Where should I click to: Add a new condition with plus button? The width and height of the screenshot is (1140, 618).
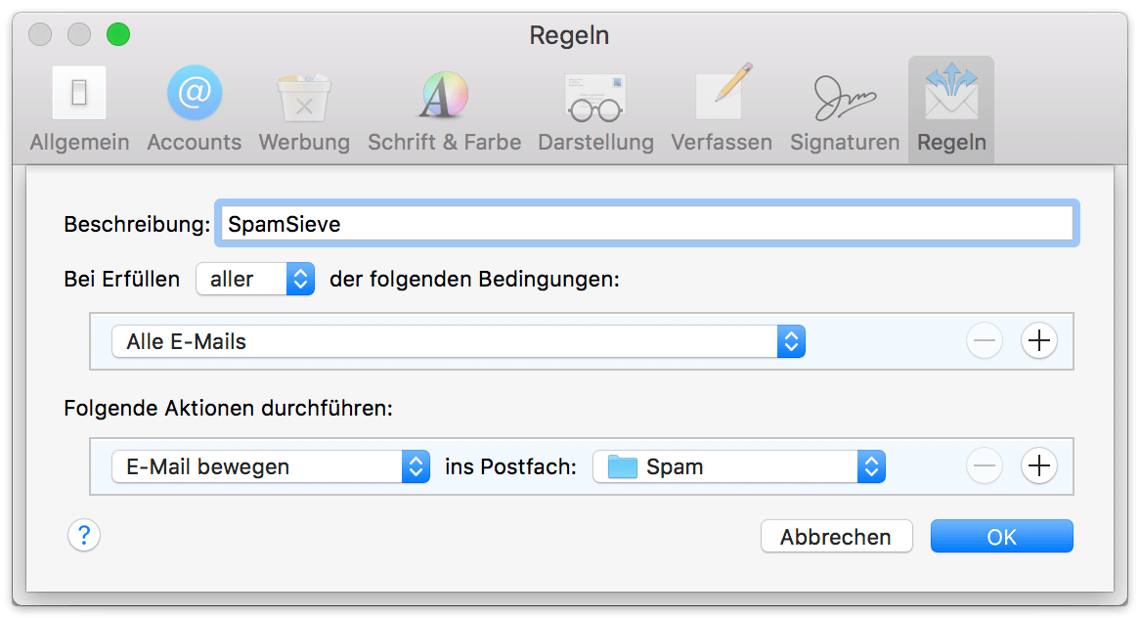pyautogui.click(x=1038, y=341)
